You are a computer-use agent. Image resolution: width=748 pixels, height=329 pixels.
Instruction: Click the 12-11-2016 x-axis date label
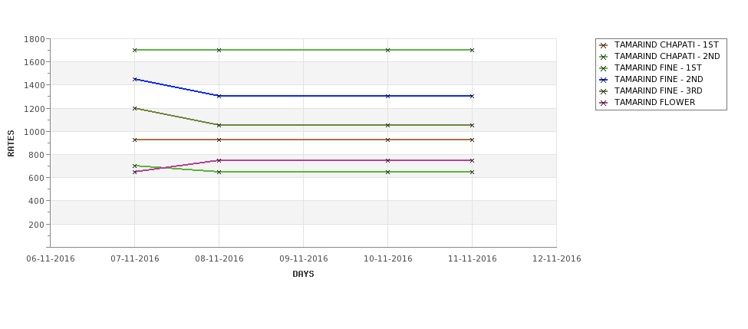[557, 259]
